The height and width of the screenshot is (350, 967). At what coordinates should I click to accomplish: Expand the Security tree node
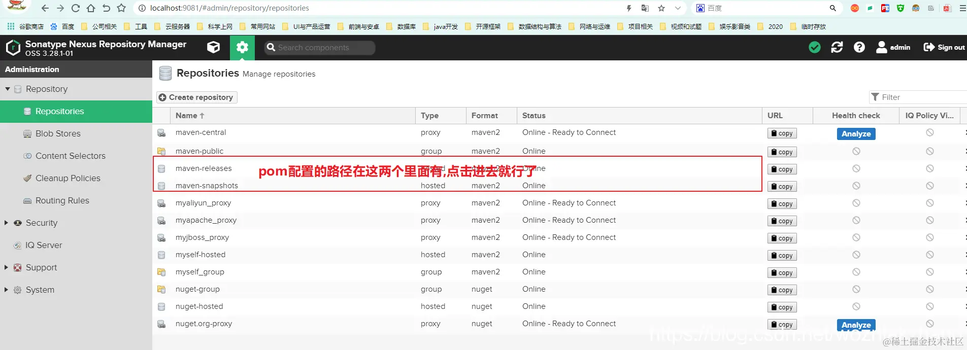click(x=6, y=223)
